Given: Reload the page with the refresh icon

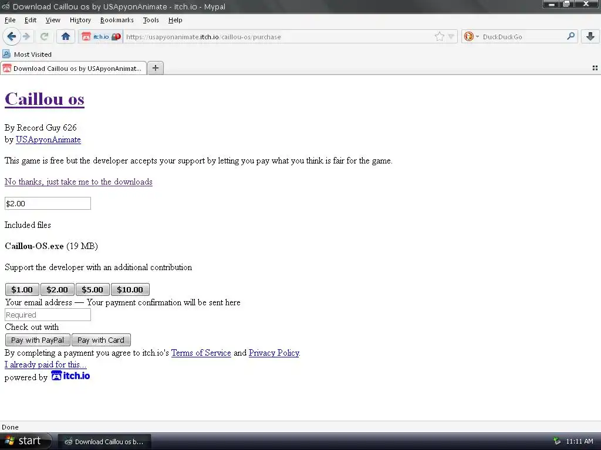Looking at the screenshot, I should [x=44, y=37].
